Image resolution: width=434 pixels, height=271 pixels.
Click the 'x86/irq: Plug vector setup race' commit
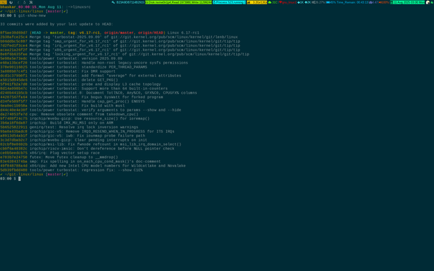point(50,153)
